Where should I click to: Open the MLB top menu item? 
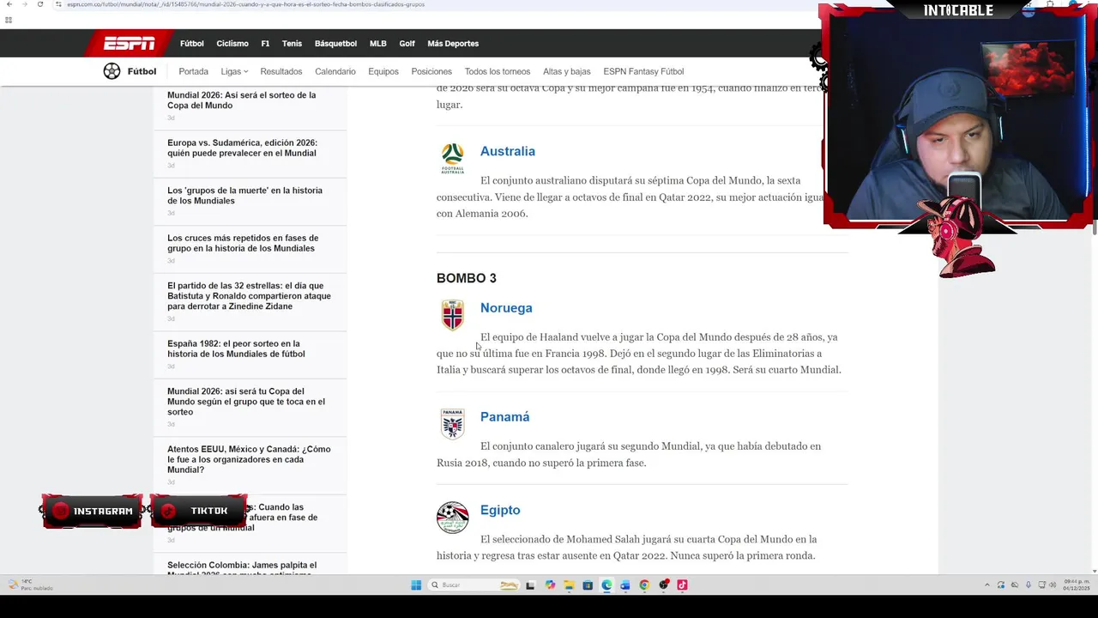pos(377,44)
